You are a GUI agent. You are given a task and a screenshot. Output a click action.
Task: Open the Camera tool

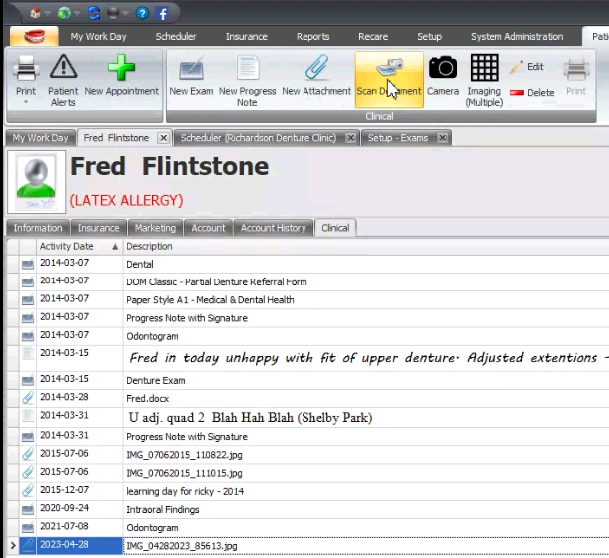click(443, 75)
